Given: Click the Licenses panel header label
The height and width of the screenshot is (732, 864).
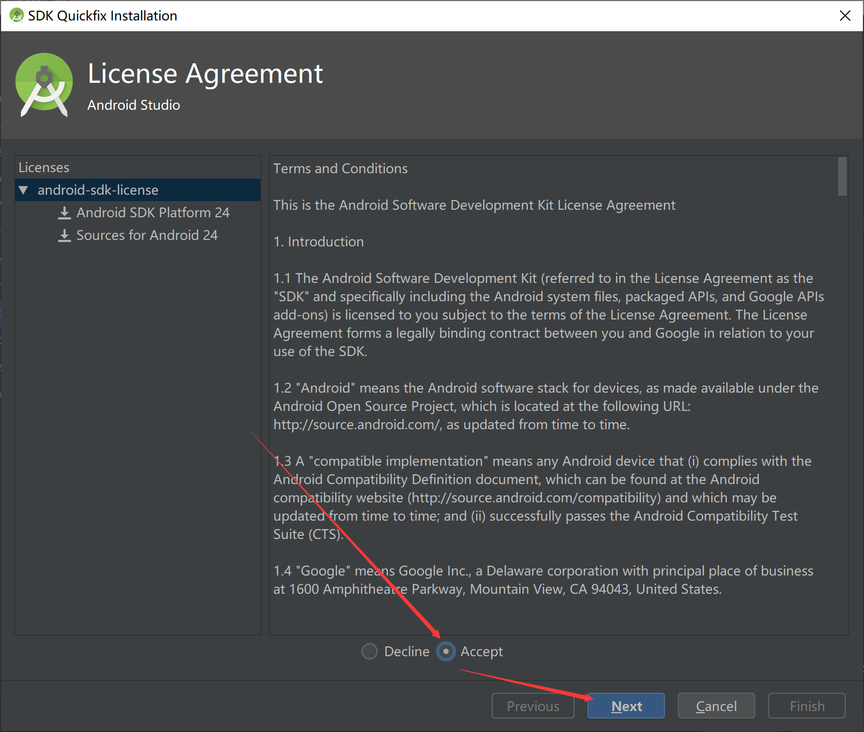Looking at the screenshot, I should pyautogui.click(x=44, y=167).
